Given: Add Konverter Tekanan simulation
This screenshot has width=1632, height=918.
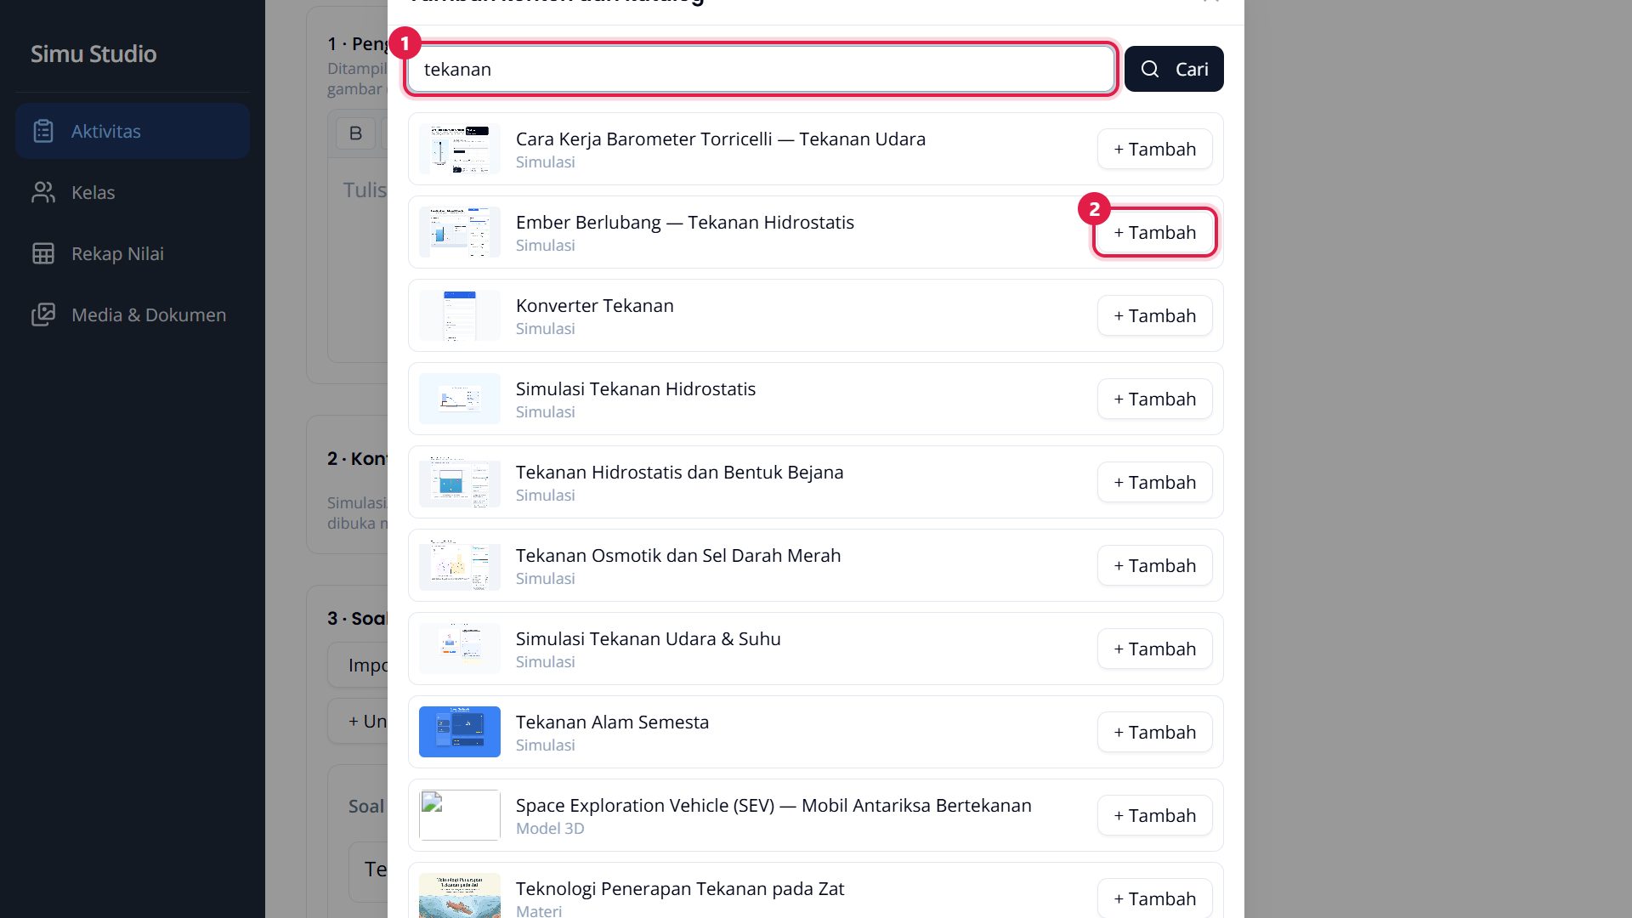Looking at the screenshot, I should tap(1154, 315).
